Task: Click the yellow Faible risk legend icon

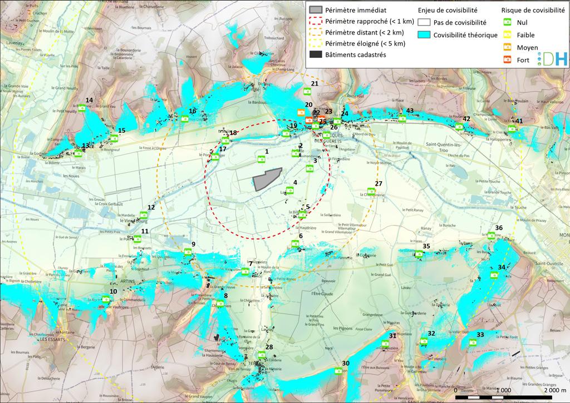Action: point(507,35)
